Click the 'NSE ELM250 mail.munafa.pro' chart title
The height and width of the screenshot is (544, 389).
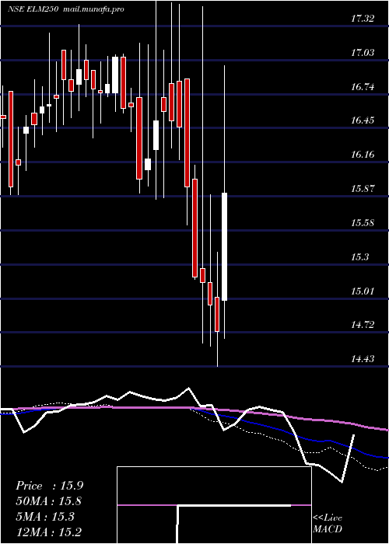(x=66, y=9)
